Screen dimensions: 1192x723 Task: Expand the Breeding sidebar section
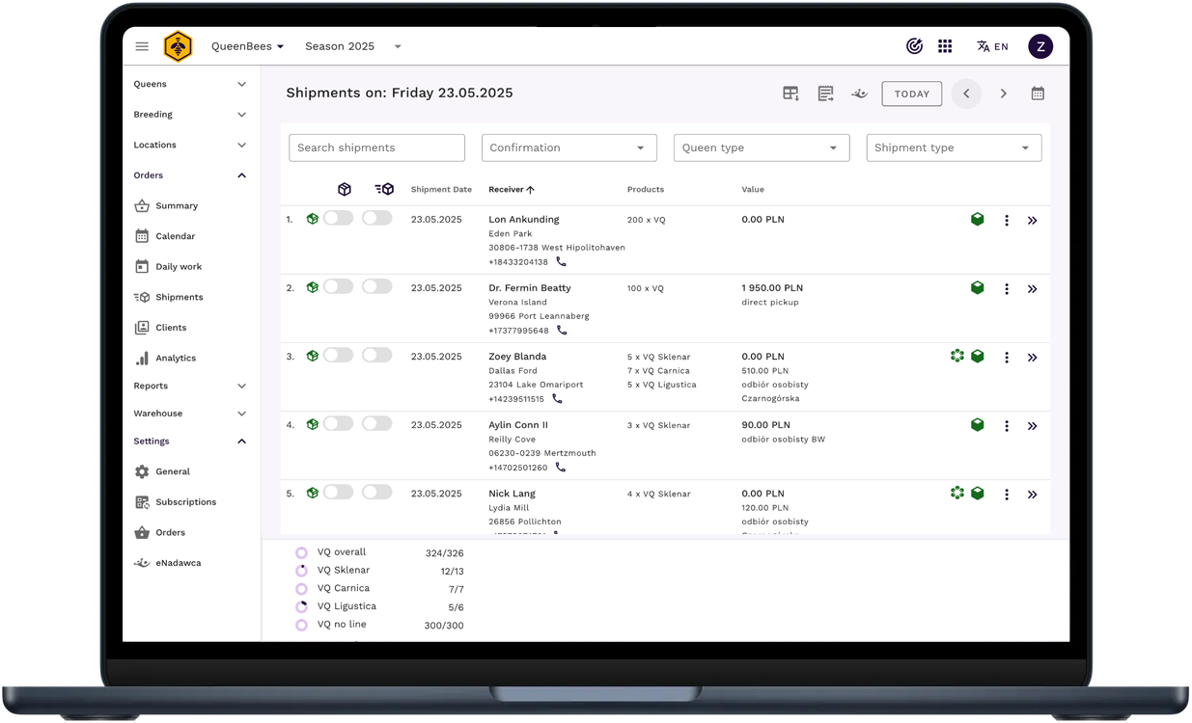click(x=189, y=115)
